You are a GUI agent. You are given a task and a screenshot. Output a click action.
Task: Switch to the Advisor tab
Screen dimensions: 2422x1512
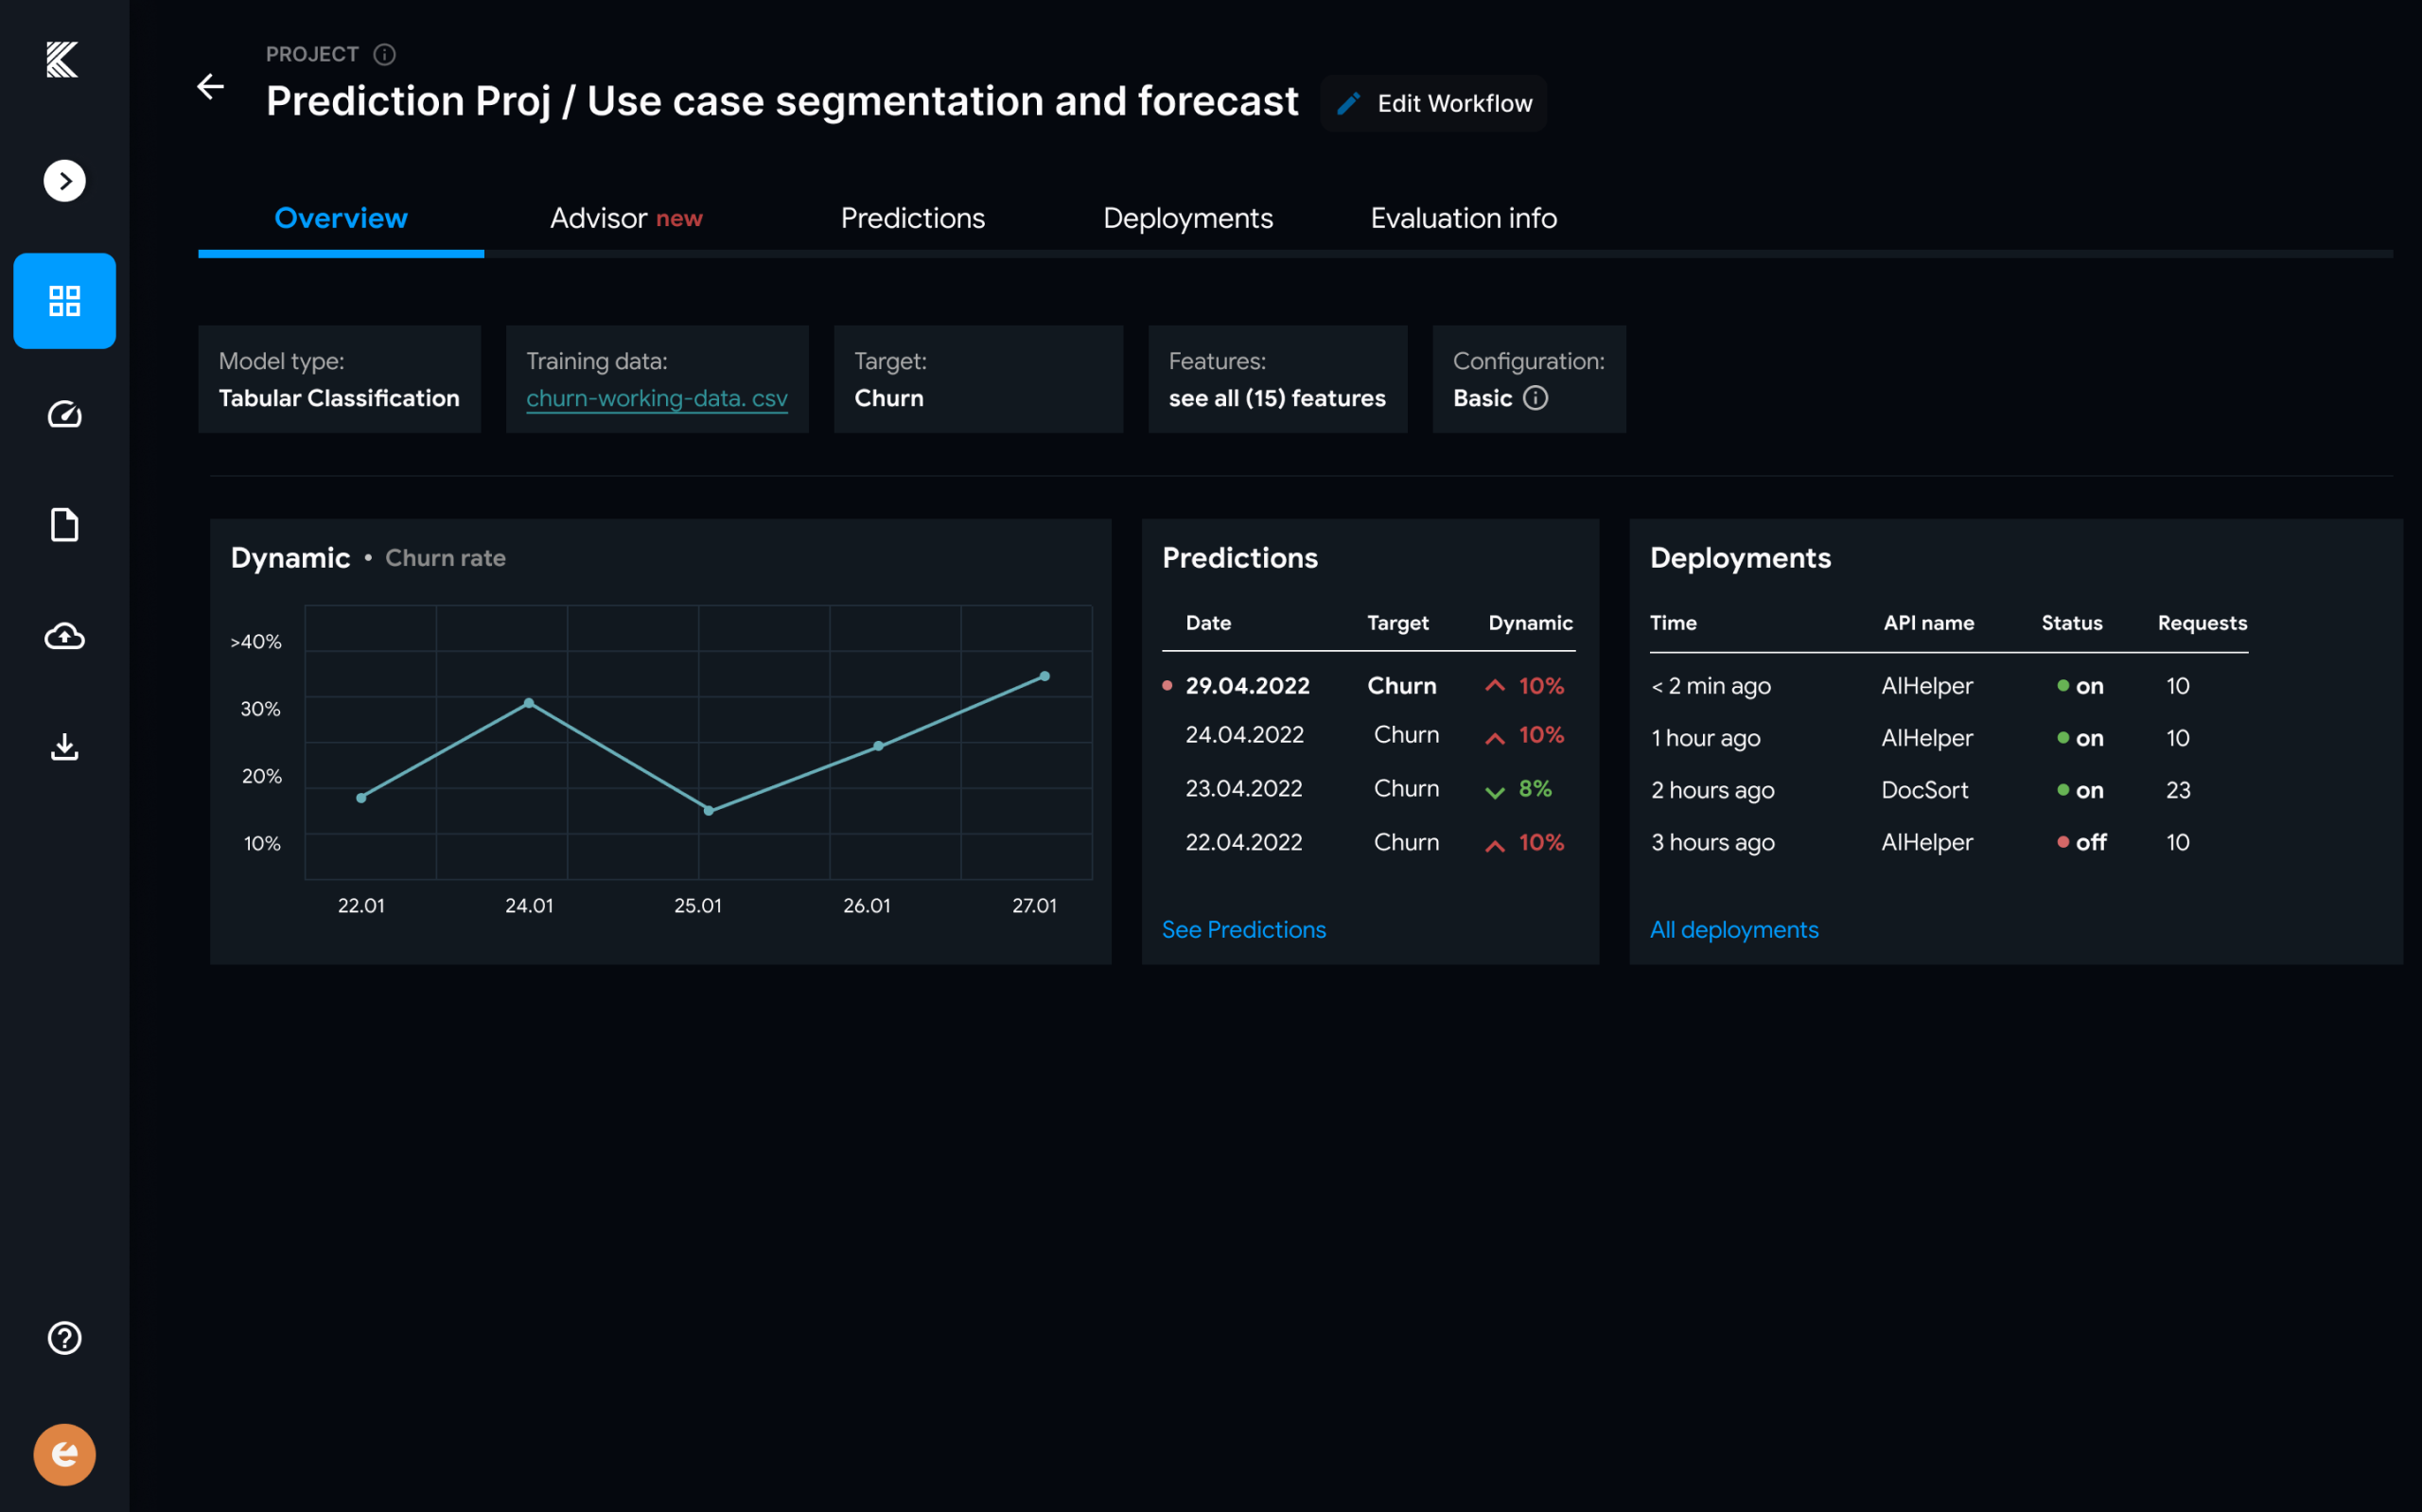pos(625,218)
